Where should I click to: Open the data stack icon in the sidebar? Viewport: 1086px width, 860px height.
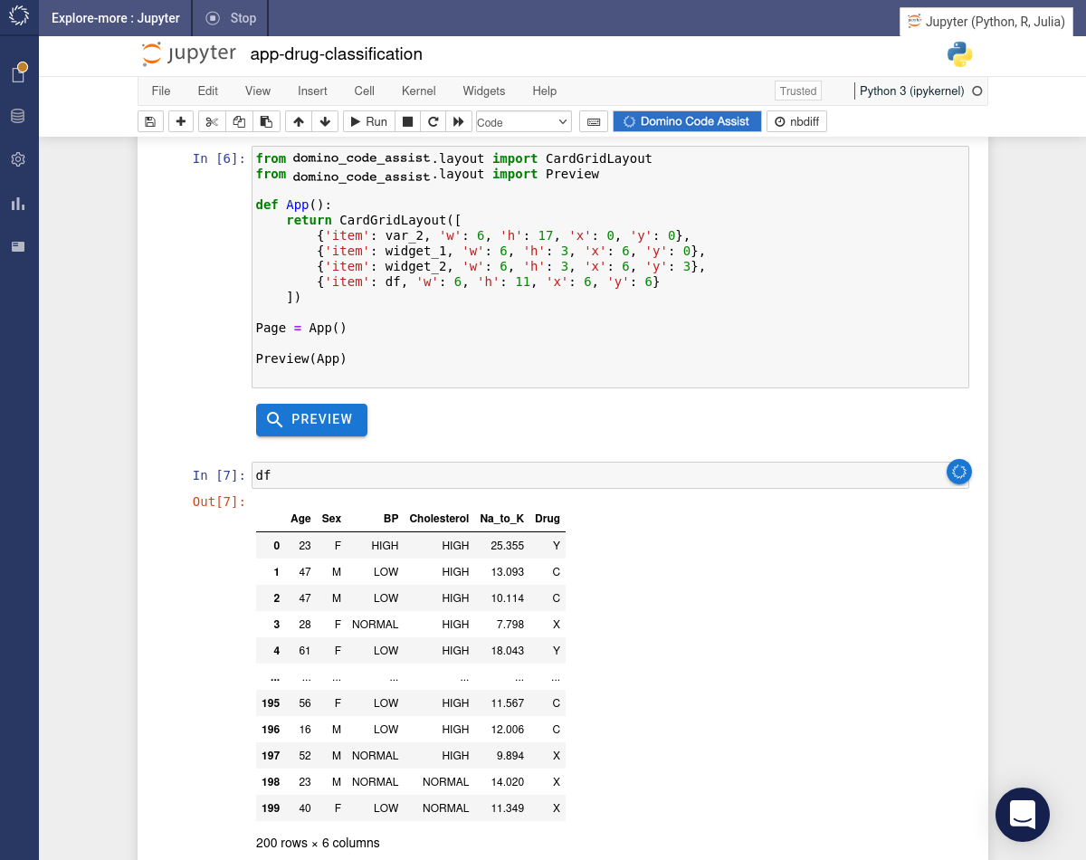18,116
